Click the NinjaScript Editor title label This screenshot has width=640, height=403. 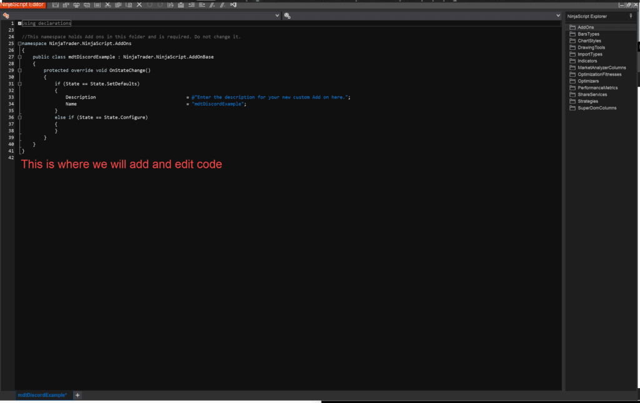22,4
